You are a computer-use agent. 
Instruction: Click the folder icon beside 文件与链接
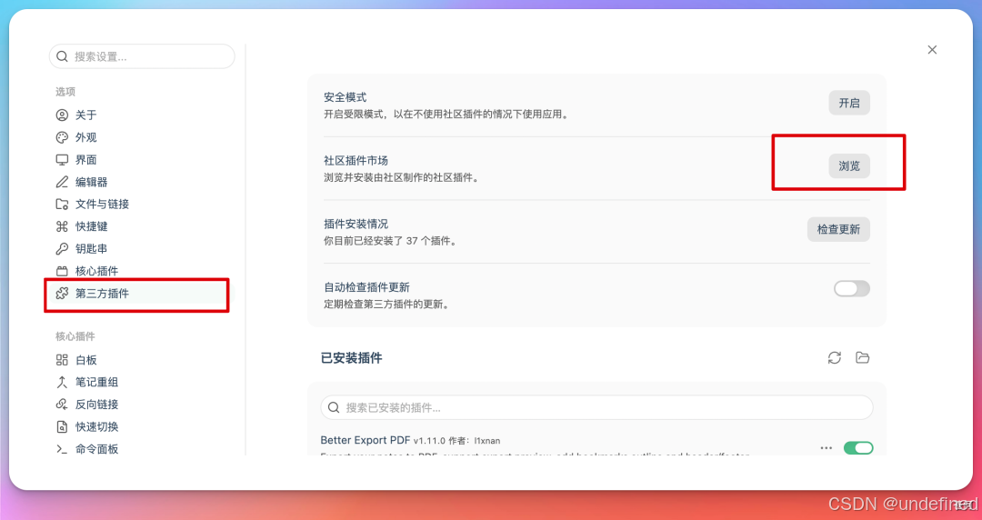[x=62, y=205]
